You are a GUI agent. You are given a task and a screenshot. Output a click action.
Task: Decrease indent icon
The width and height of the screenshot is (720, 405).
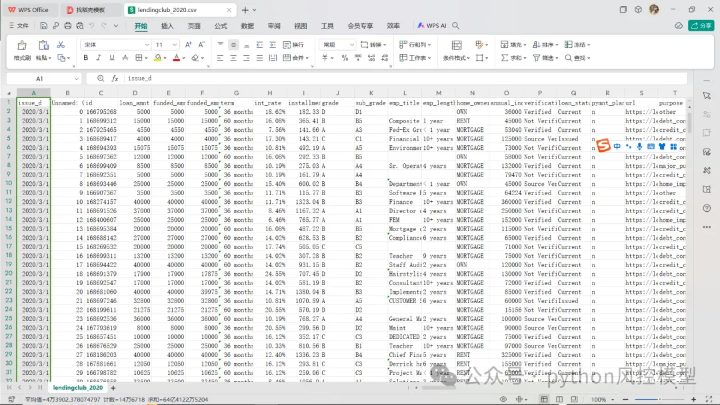[259, 45]
